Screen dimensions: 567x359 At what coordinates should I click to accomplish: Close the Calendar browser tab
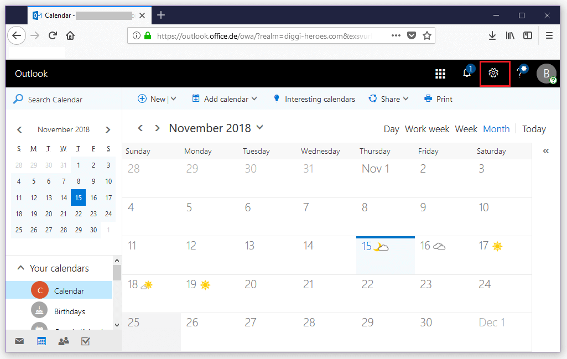(x=142, y=15)
